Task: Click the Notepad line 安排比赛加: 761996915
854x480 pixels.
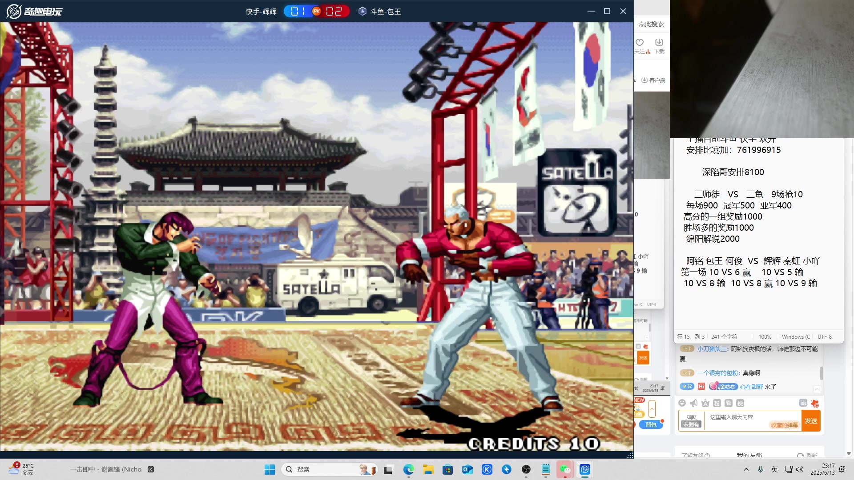Action: (x=733, y=150)
